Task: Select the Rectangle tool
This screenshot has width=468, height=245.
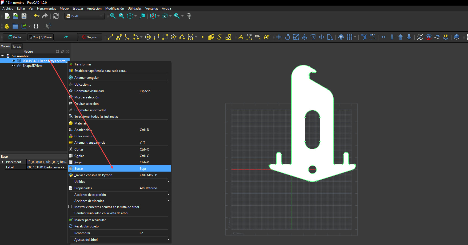Action: [165, 37]
